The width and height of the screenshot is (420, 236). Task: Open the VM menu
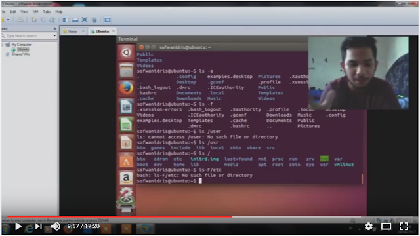(x=35, y=12)
